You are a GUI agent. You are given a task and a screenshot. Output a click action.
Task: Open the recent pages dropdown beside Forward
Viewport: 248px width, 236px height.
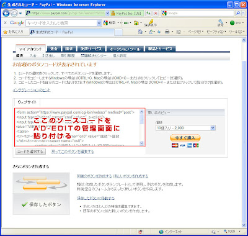pyautogui.click(x=20, y=14)
